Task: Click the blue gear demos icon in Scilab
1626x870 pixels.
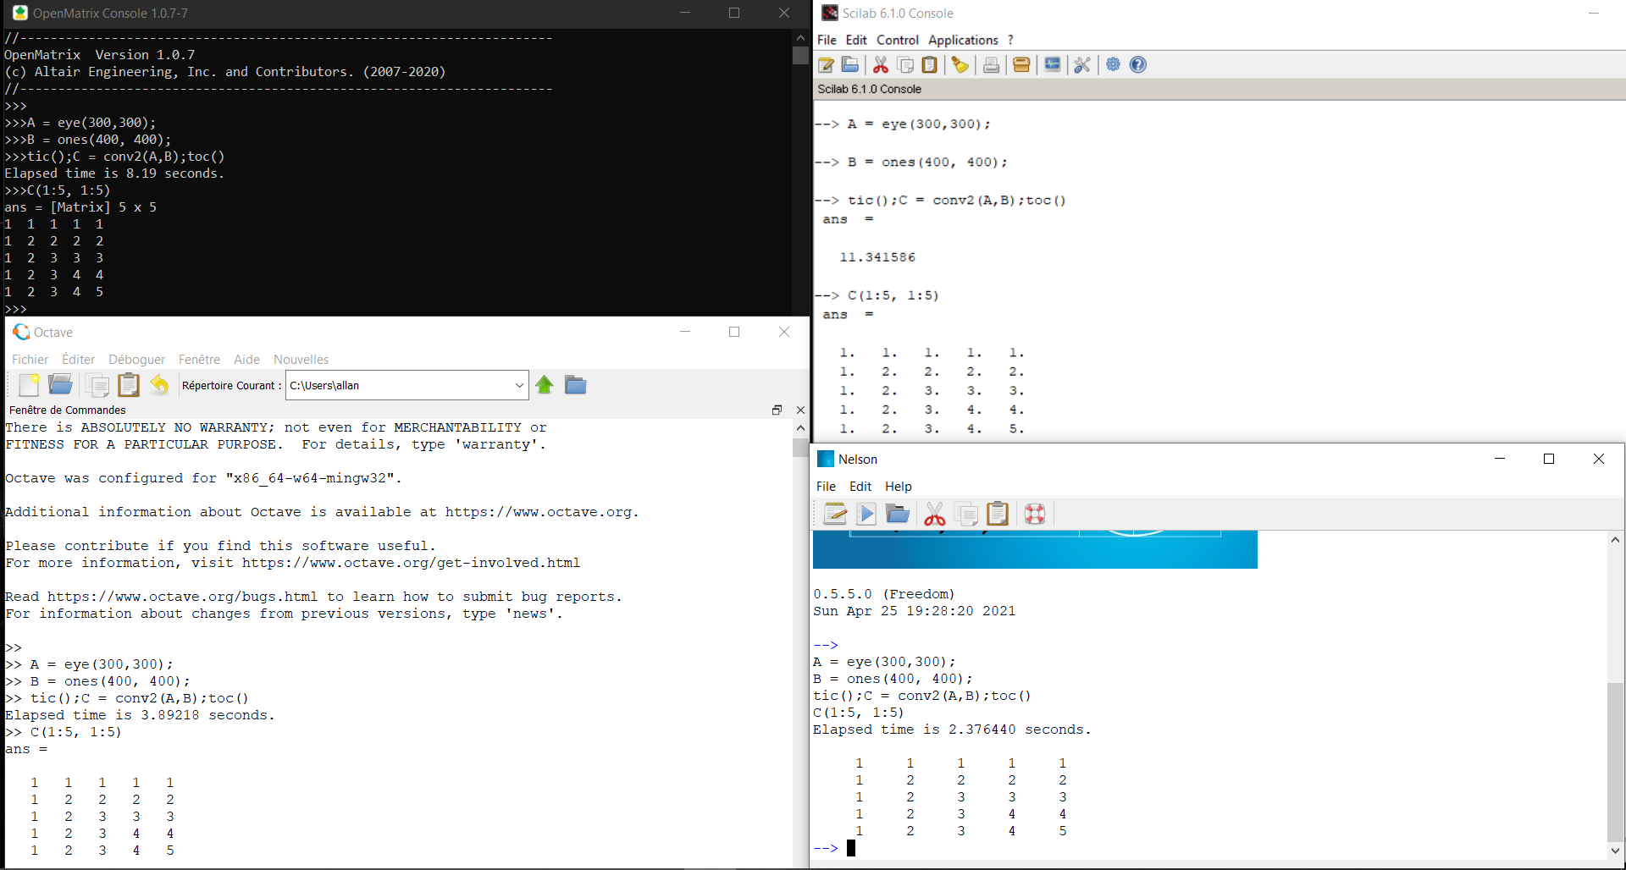Action: click(x=1113, y=65)
